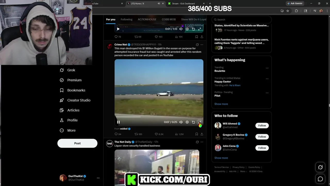The image size is (330, 186).
Task: Open The Net Daily tnd avatar
Action: (x=110, y=143)
